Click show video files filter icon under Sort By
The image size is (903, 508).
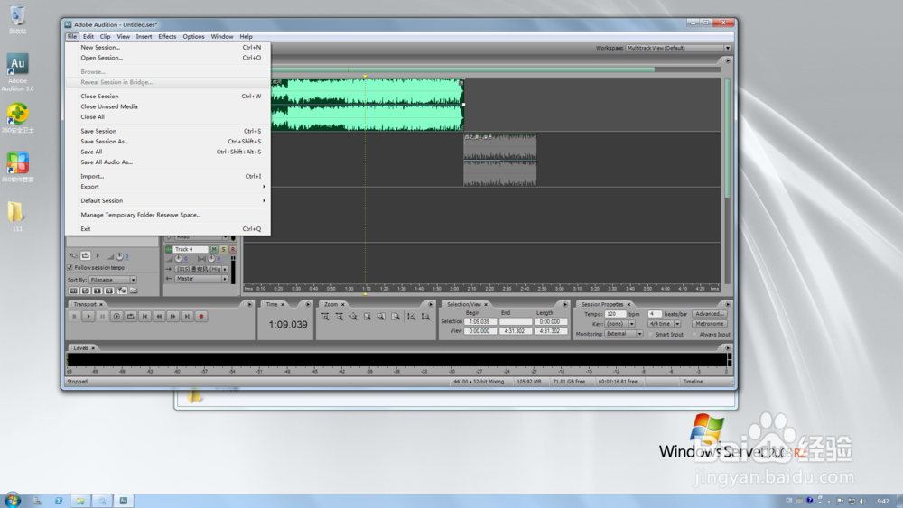pos(98,291)
